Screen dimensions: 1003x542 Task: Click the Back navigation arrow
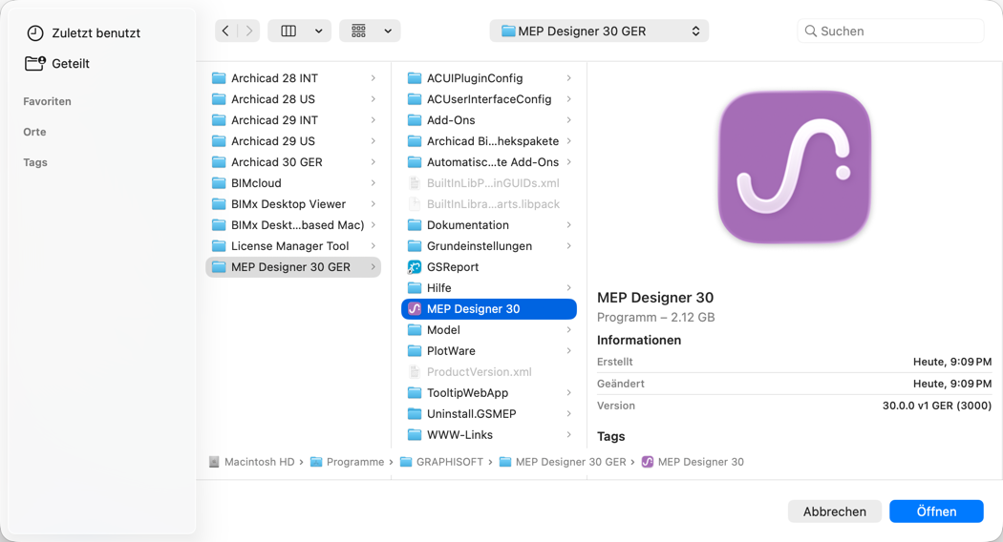(x=225, y=31)
